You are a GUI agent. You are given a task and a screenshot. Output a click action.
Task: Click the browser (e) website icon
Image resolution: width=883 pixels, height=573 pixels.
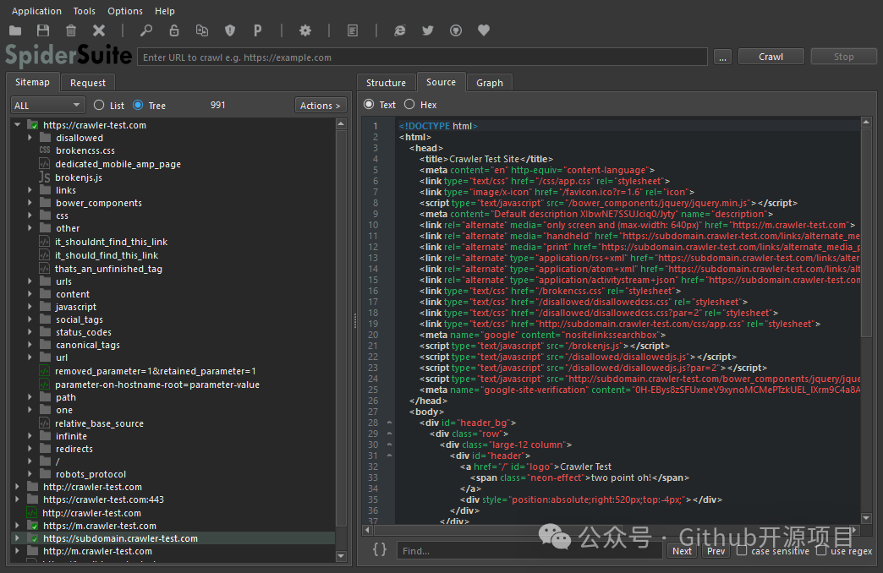pyautogui.click(x=400, y=30)
